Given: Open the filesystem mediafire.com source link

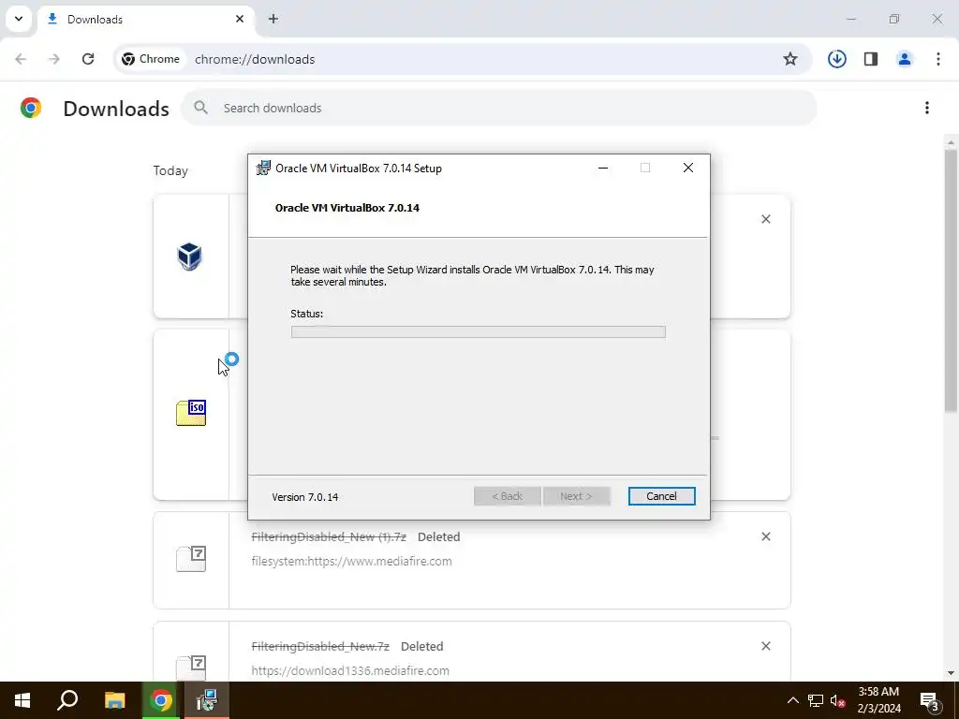Looking at the screenshot, I should coord(352,562).
